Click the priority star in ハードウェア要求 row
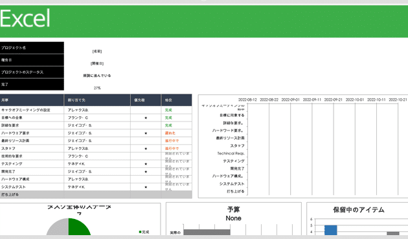This screenshot has width=408, height=239. click(146, 133)
